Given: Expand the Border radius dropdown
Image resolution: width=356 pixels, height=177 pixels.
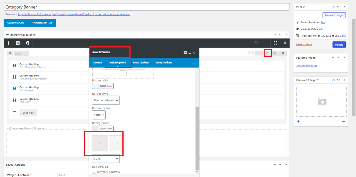Looking at the screenshot, I should pos(99,115).
